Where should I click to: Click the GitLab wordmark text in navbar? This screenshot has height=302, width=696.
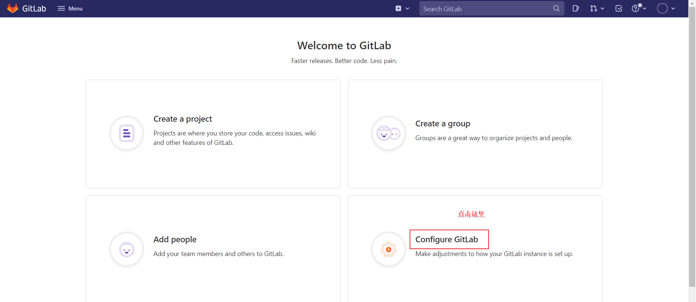coord(34,9)
